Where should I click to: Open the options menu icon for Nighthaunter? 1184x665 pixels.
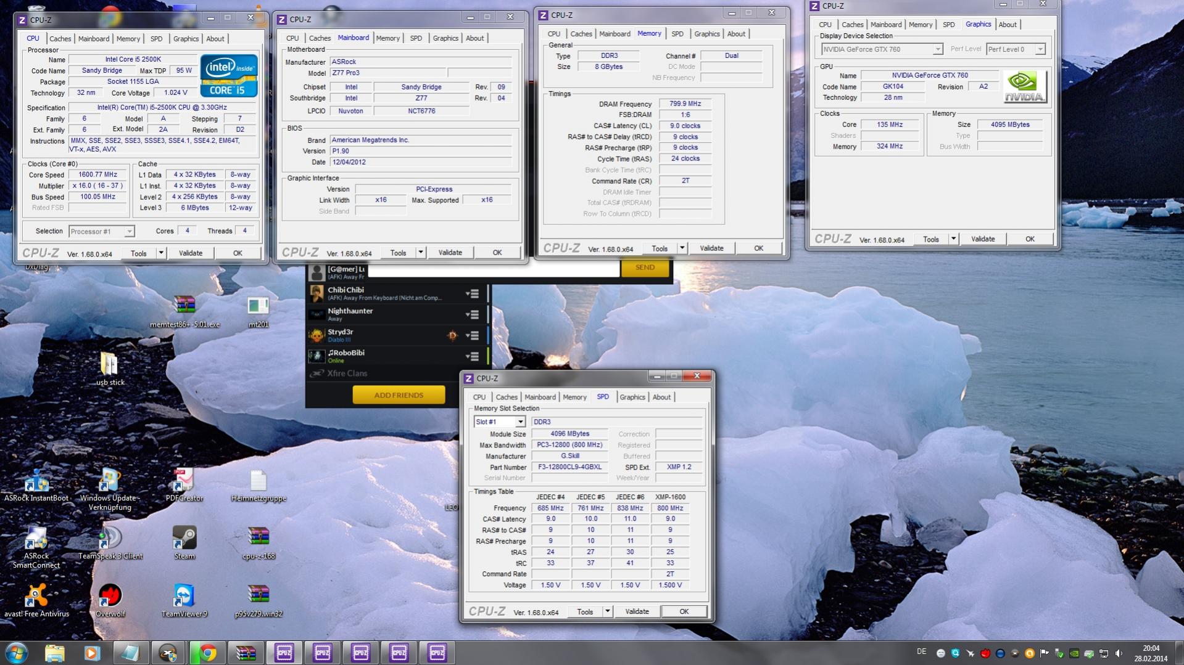472,315
